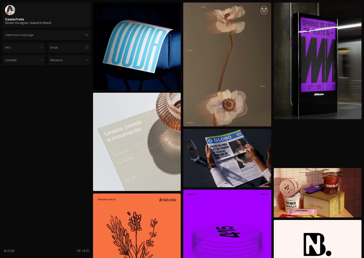Image resolution: width=364 pixels, height=258 pixels.
Task: Click the Email button label
Action: pyautogui.click(x=54, y=48)
